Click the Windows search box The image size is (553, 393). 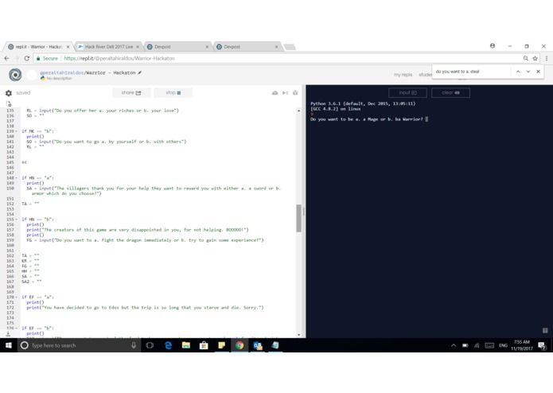[x=80, y=345]
